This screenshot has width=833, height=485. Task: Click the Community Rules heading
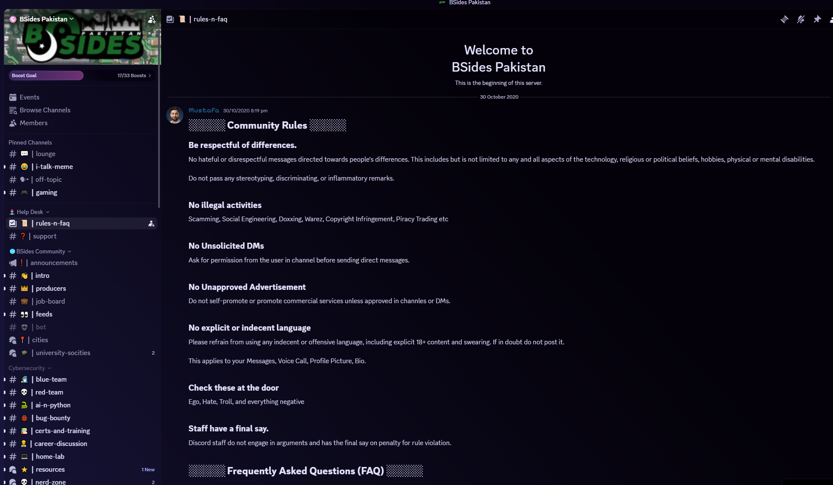(x=267, y=125)
